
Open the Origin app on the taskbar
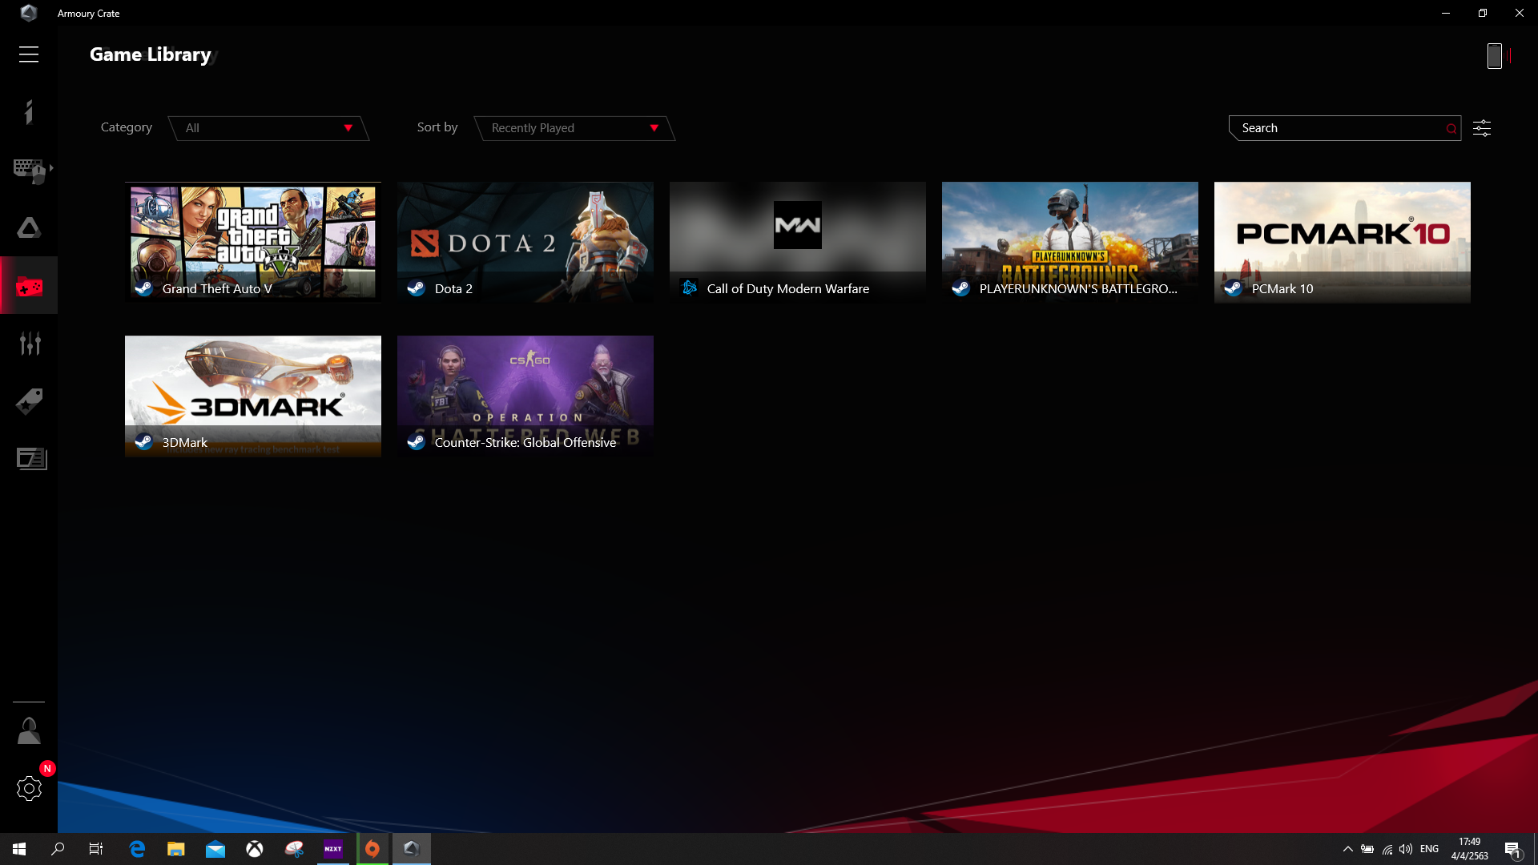pyautogui.click(x=372, y=849)
